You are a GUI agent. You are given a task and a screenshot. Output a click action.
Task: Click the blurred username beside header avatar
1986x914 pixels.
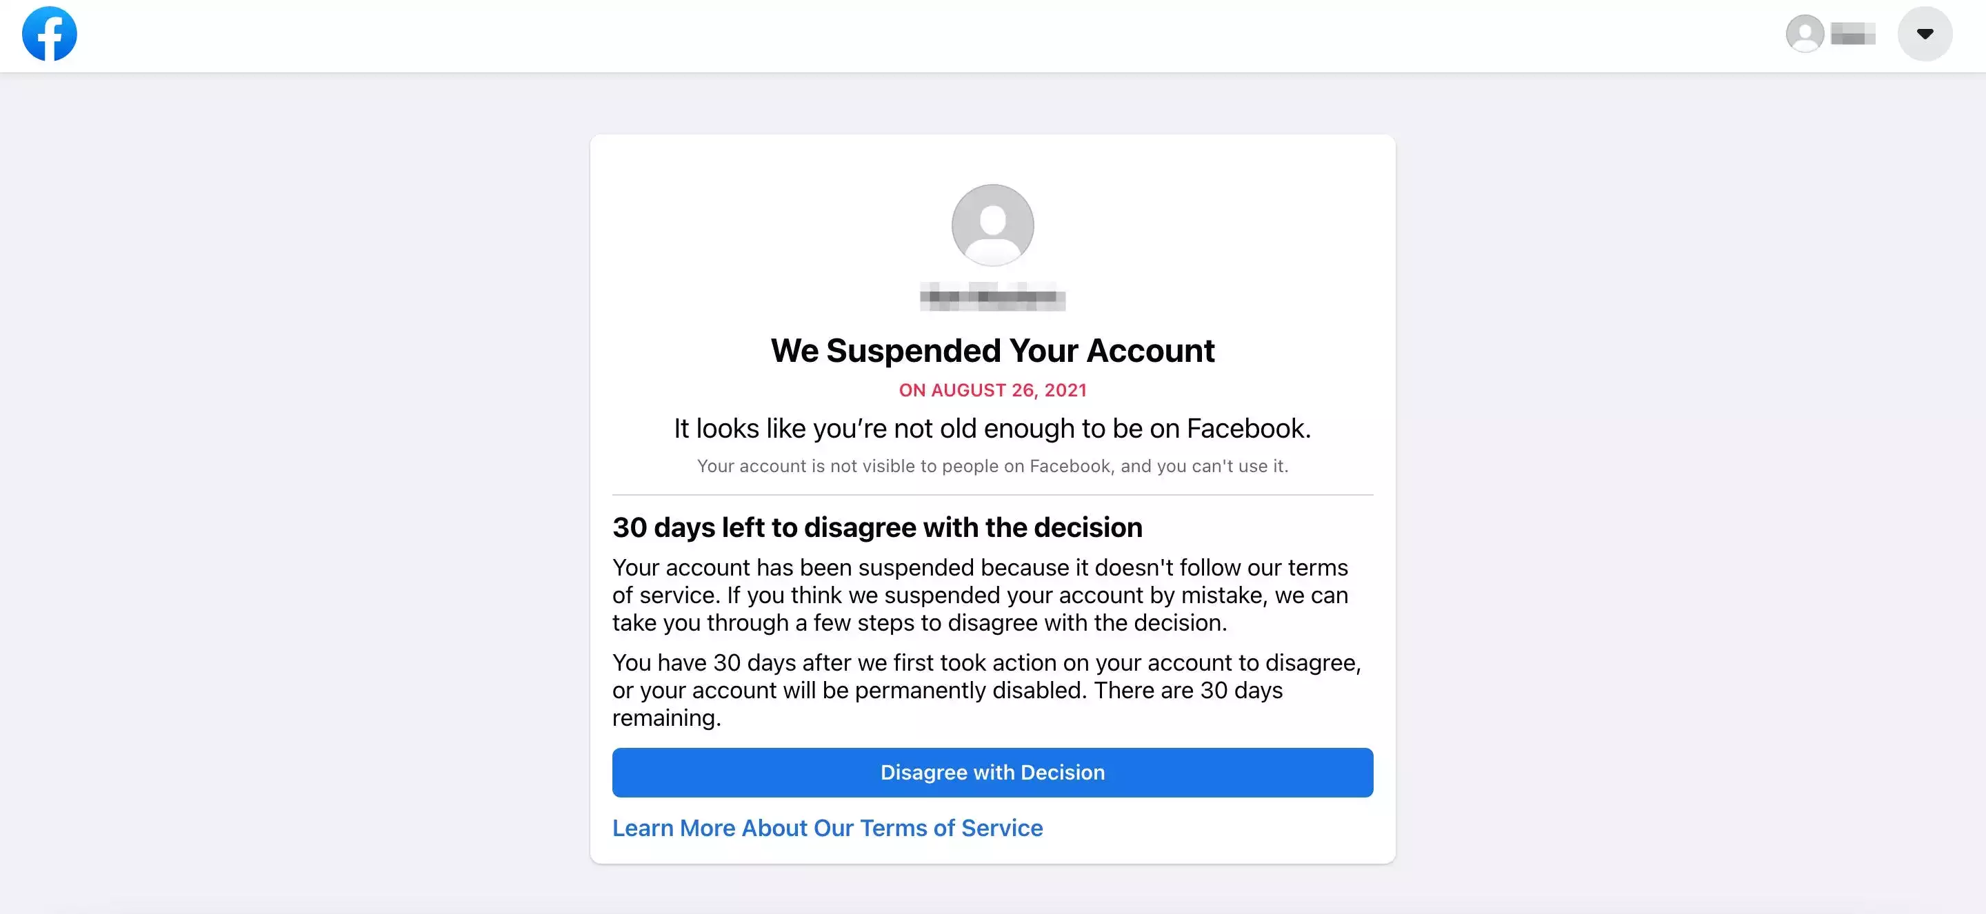(x=1853, y=34)
